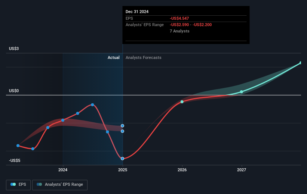Click the EPS point between 2024 and mid-2024

[x=78, y=113]
